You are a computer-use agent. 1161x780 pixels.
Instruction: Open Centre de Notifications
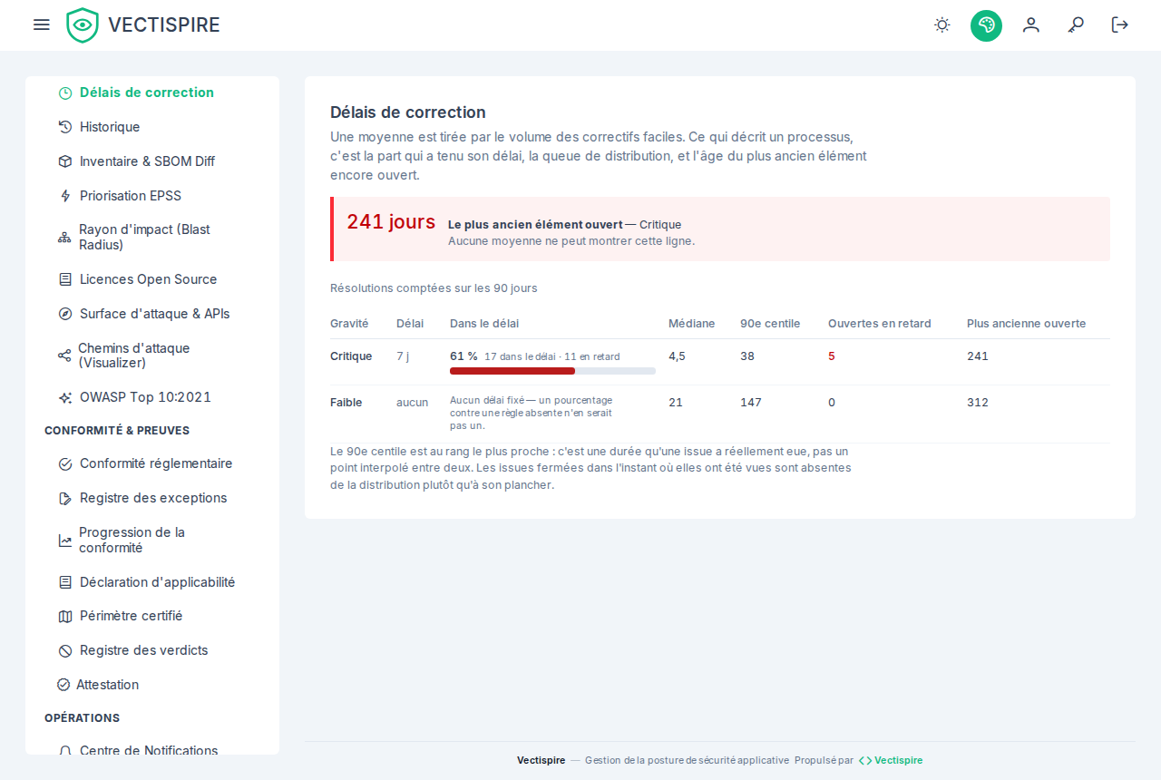tap(152, 750)
